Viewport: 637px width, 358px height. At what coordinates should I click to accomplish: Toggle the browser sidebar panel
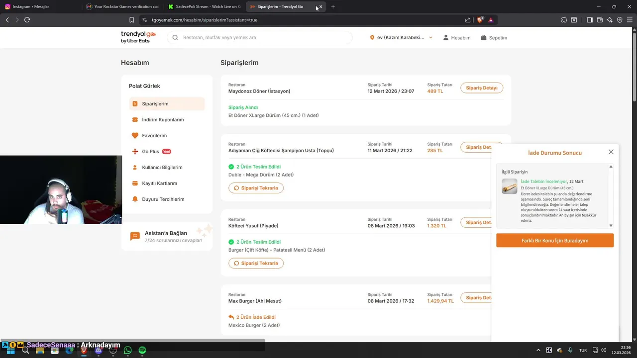coord(589,20)
